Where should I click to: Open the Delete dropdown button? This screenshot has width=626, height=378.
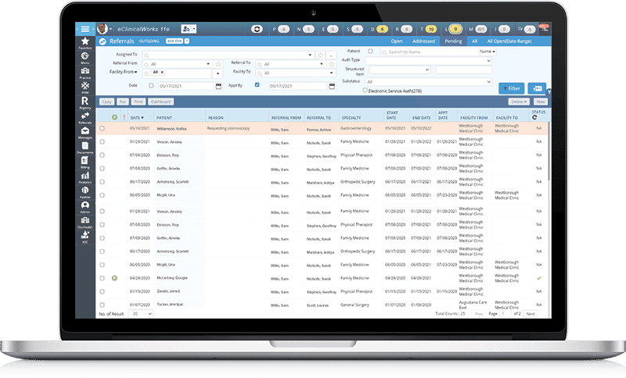[519, 102]
